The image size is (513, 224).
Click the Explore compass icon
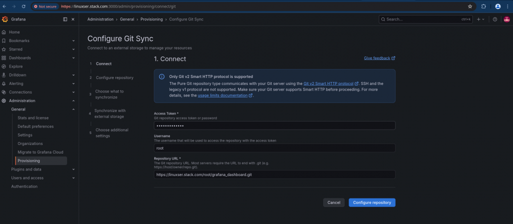click(4, 66)
